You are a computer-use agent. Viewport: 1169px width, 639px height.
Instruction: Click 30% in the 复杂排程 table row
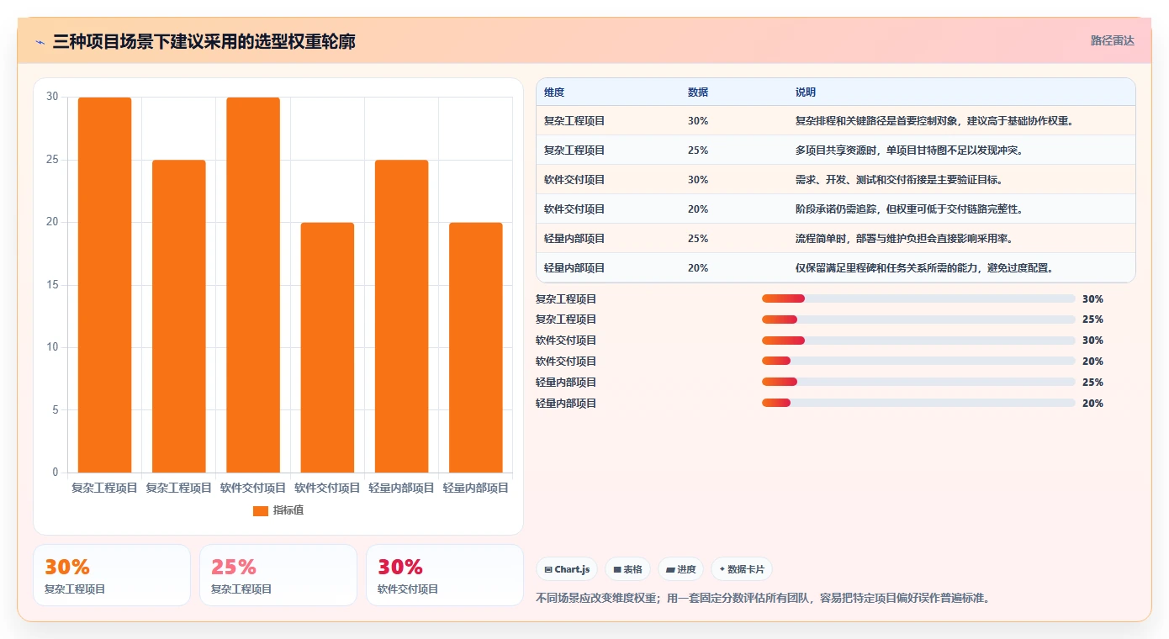tap(698, 121)
